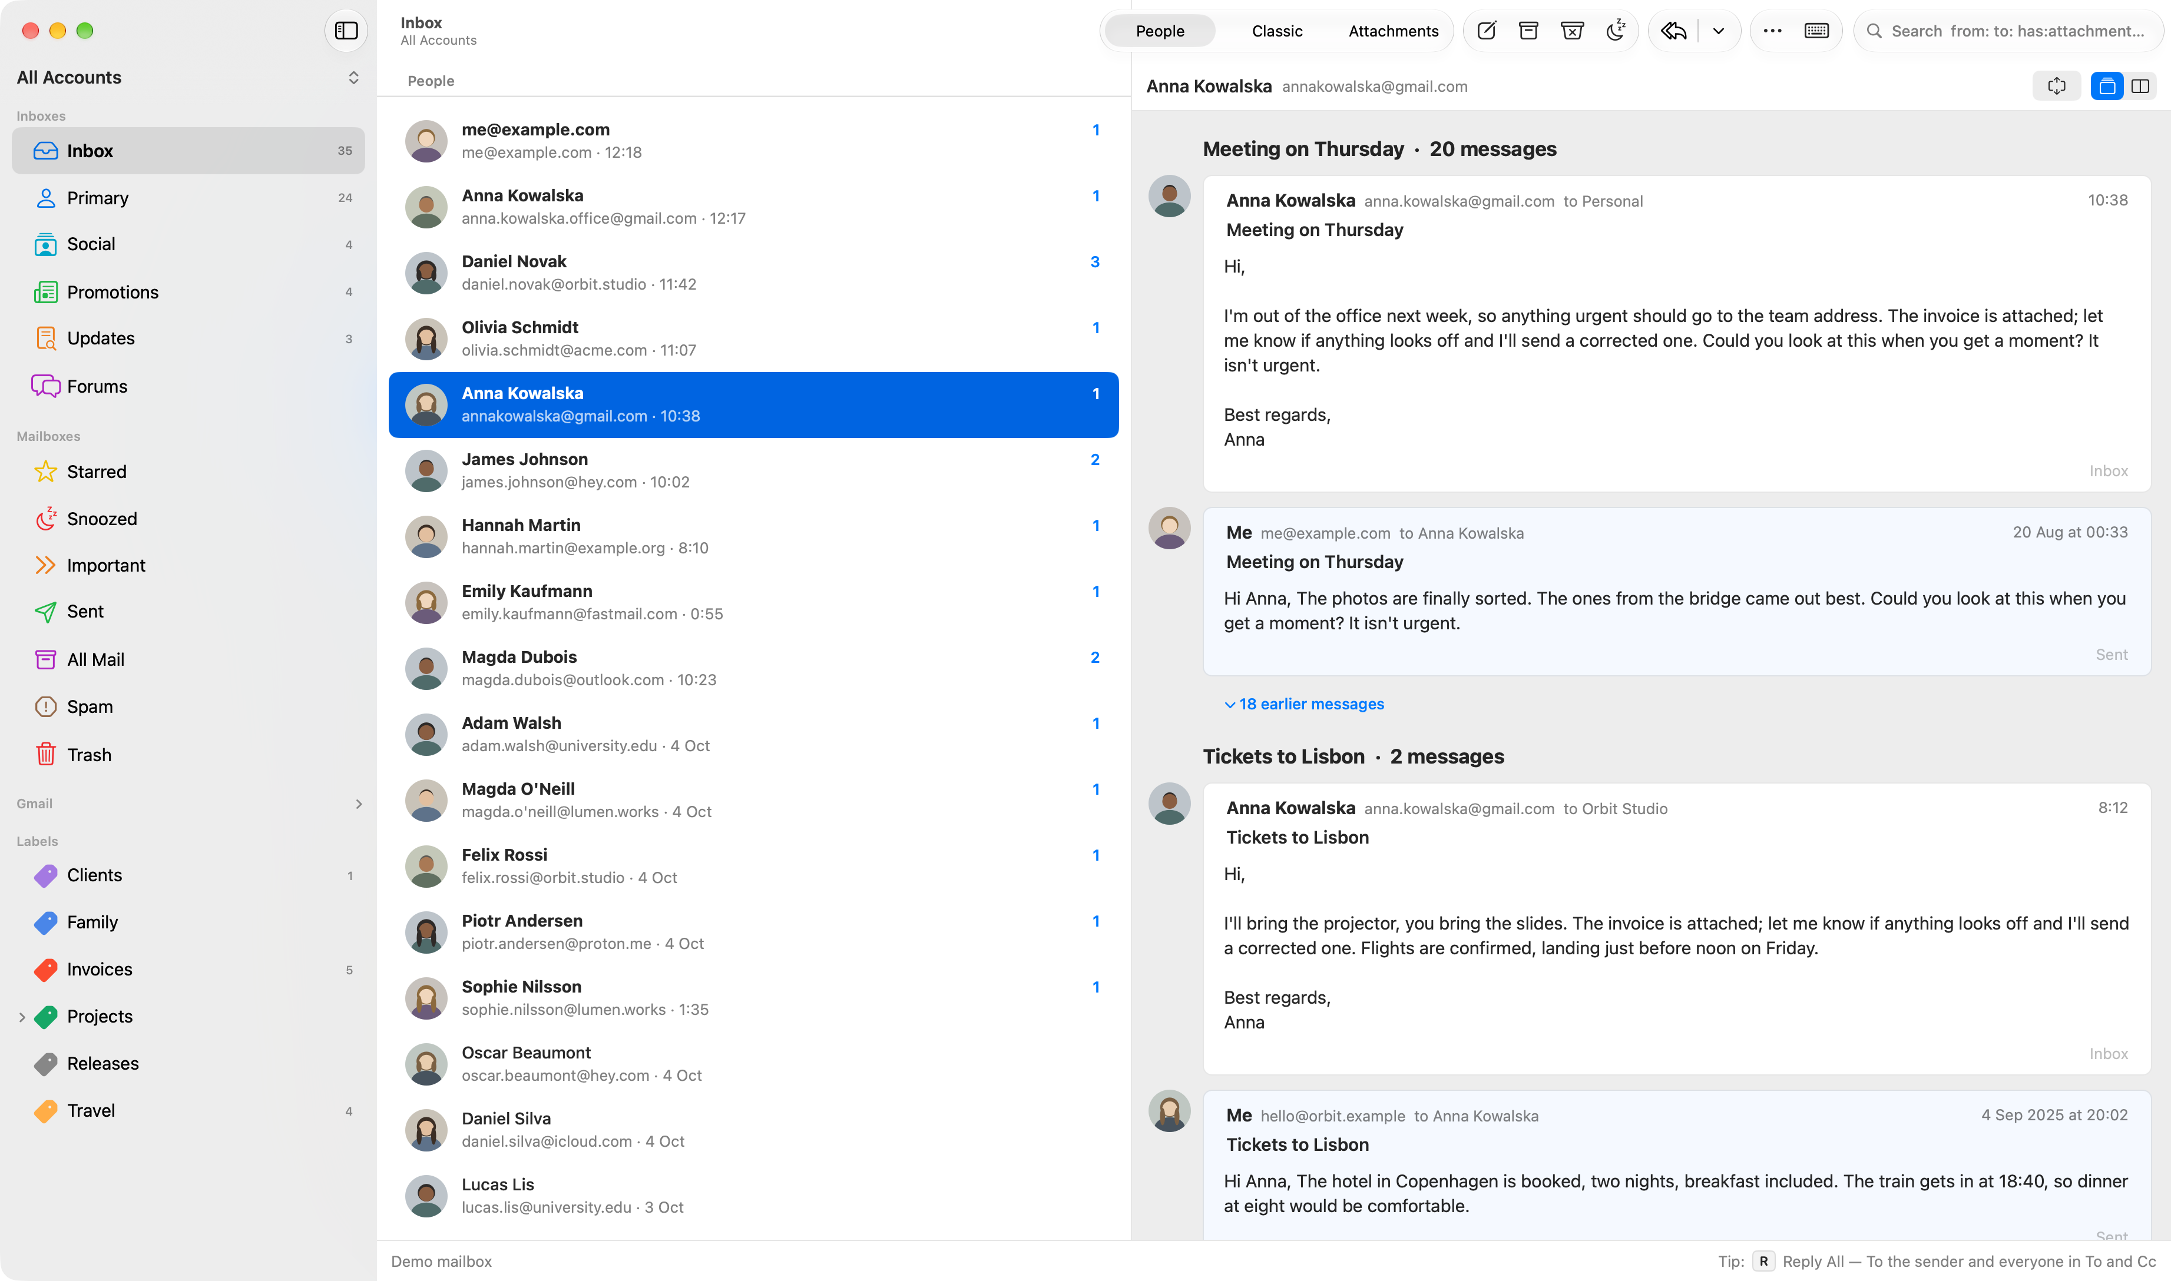Open Sophie Nilsson's conversation
This screenshot has width=2171, height=1281.
point(753,998)
